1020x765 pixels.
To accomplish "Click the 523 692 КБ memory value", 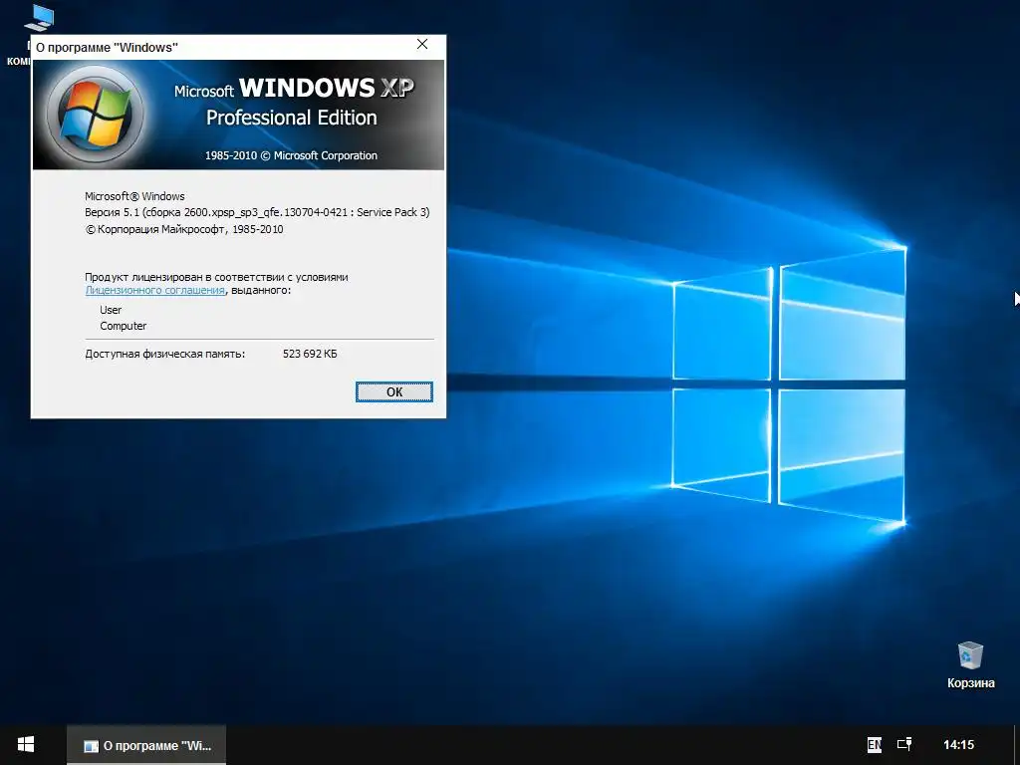I will (310, 354).
